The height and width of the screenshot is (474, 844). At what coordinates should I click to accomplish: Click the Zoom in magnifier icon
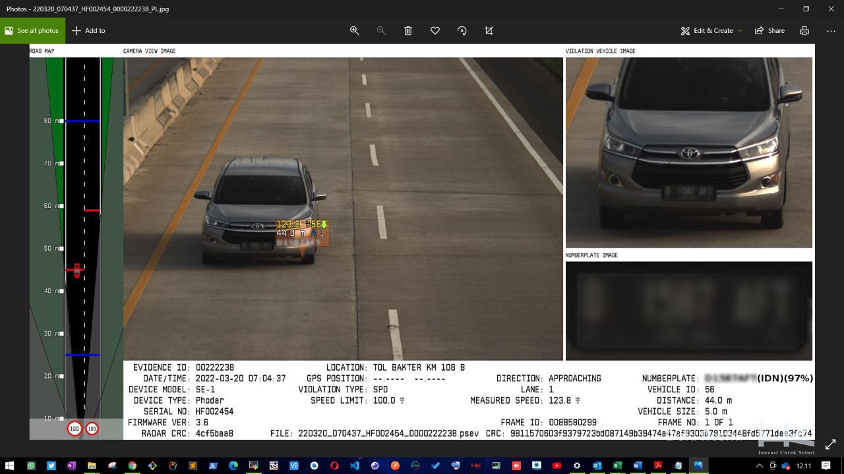tap(354, 31)
